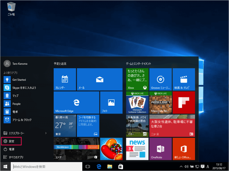The width and height of the screenshot is (229, 171).
Task: Click 電源 power option
Action: point(9,149)
